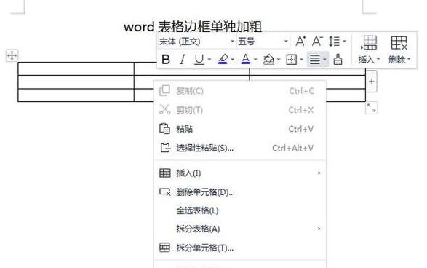Open font color dropdown arrow
The width and height of the screenshot is (427, 268).
[x=255, y=59]
